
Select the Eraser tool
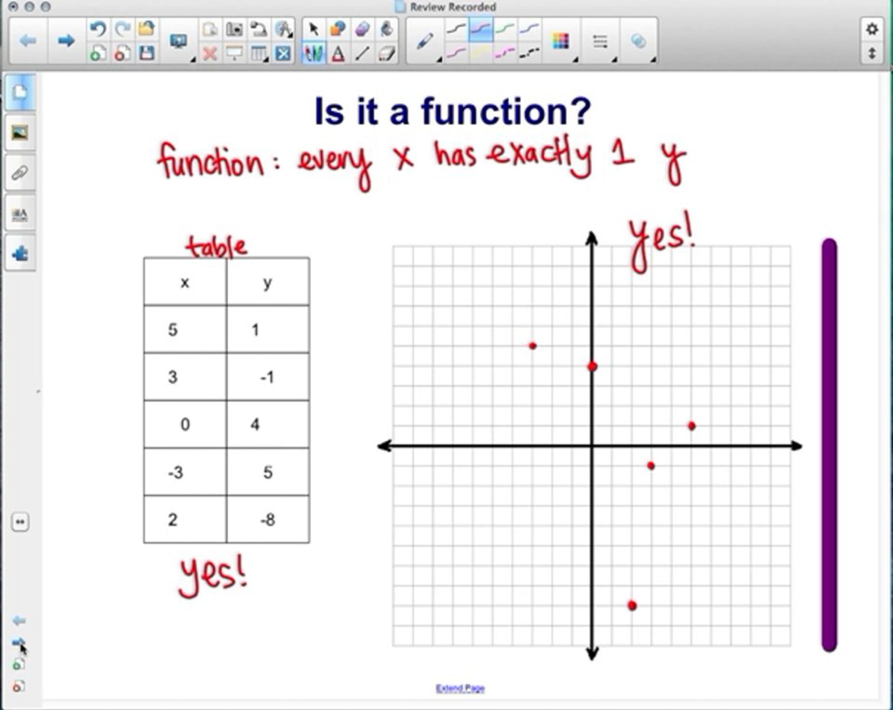387,54
